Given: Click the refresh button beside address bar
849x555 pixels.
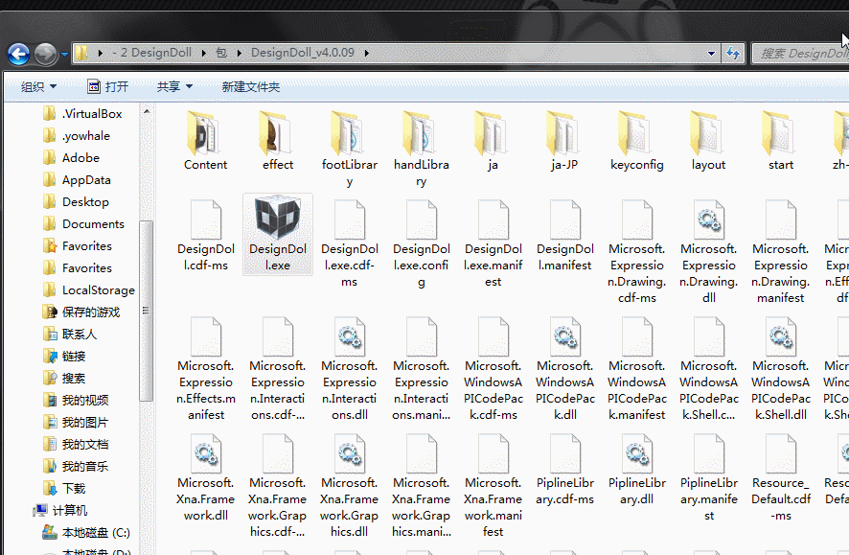Looking at the screenshot, I should pyautogui.click(x=733, y=54).
